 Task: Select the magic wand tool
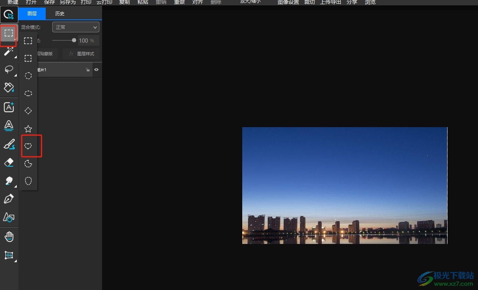coord(9,51)
